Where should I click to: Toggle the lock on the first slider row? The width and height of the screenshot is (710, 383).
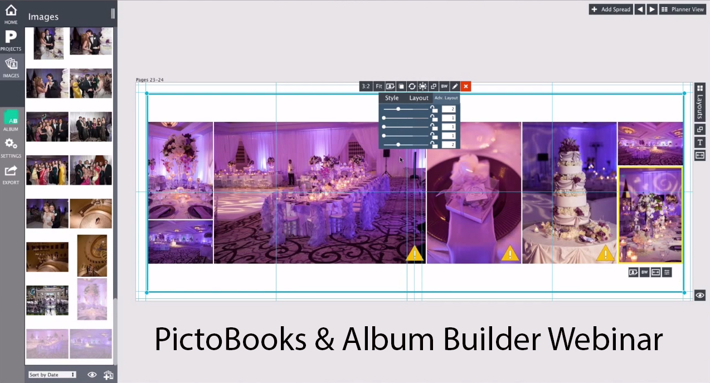[434, 109]
